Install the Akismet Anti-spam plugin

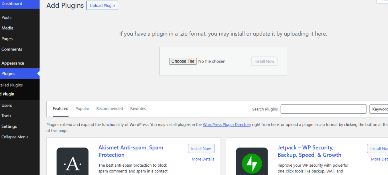(x=201, y=149)
